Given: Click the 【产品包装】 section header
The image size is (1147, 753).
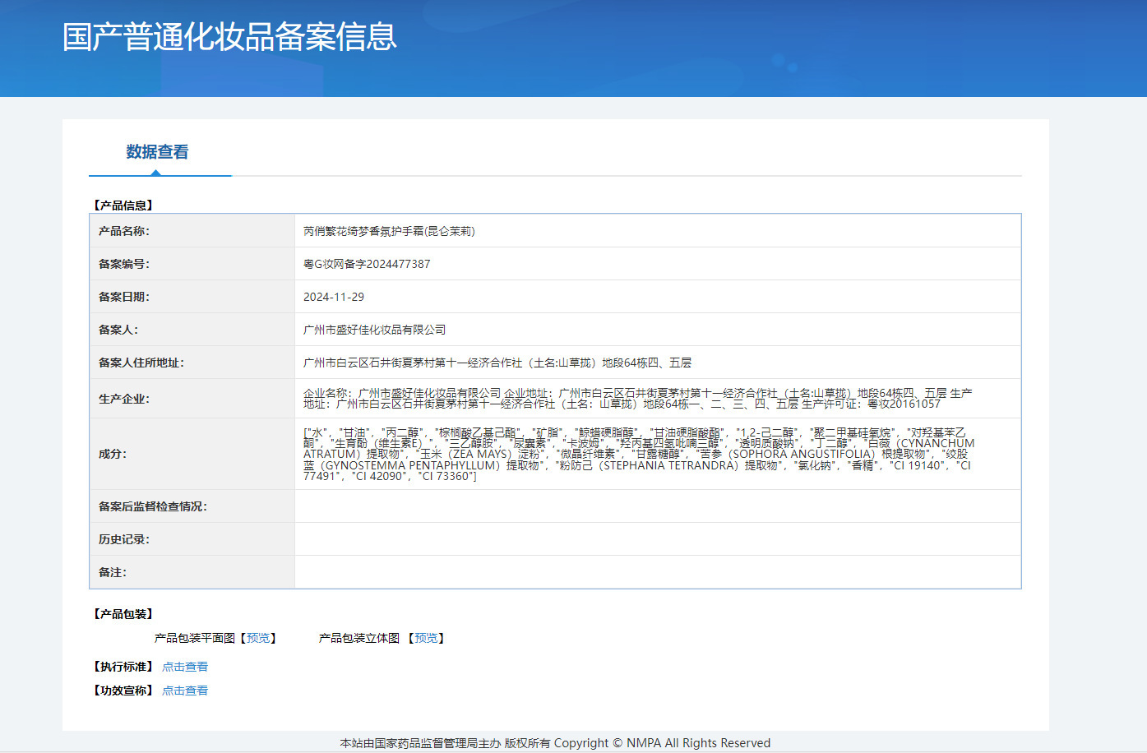Looking at the screenshot, I should click(x=123, y=614).
